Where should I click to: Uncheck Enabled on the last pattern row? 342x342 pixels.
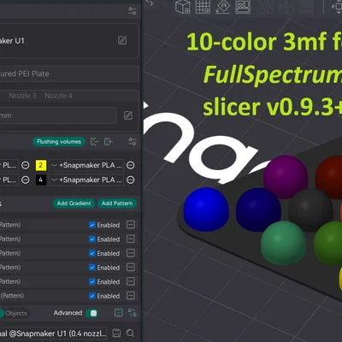[92, 296]
